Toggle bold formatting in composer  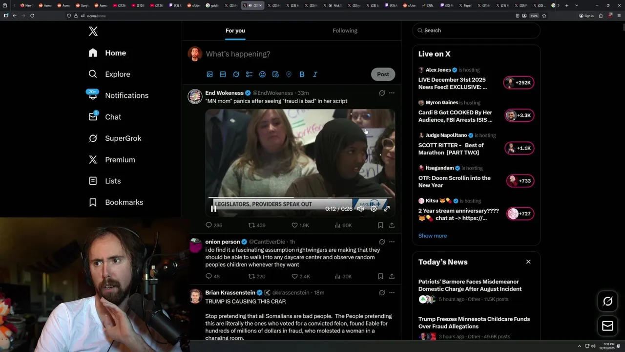pos(302,74)
